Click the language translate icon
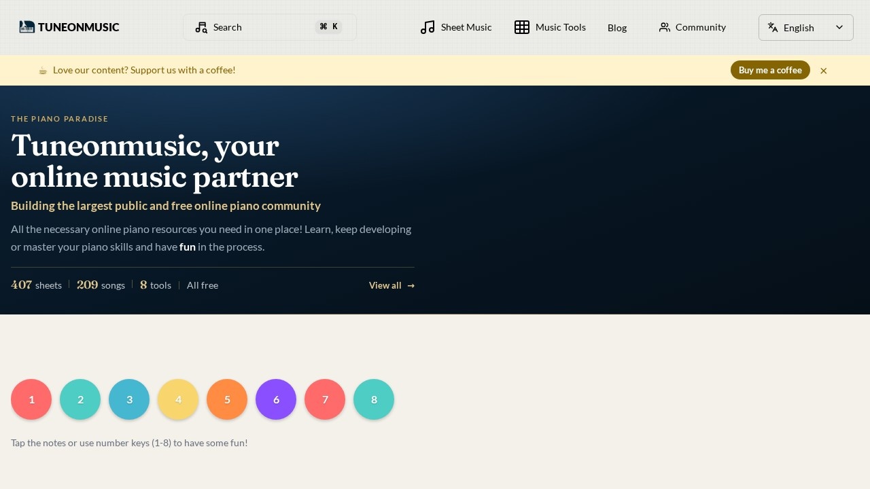Image resolution: width=870 pixels, height=489 pixels. coord(773,27)
